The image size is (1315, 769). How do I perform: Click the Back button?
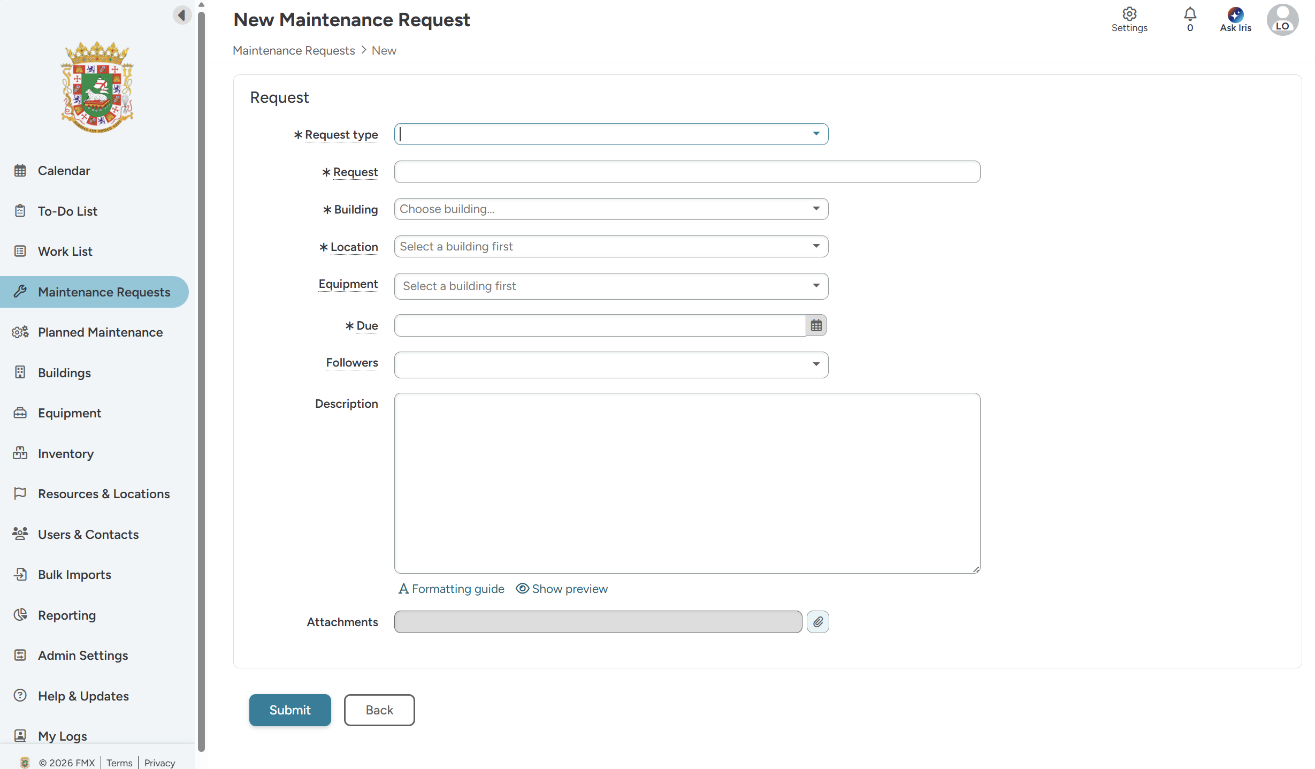click(x=379, y=710)
